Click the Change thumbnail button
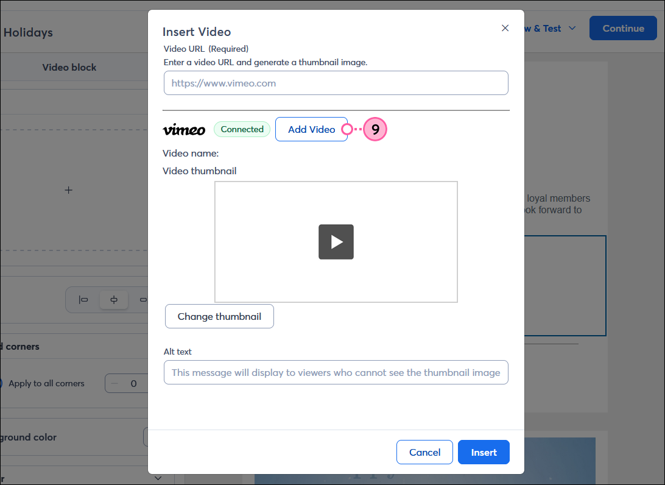The width and height of the screenshot is (665, 485). (x=219, y=316)
